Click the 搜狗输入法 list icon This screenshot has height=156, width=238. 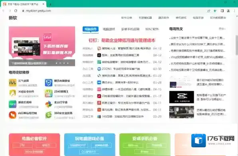(x=99, y=48)
